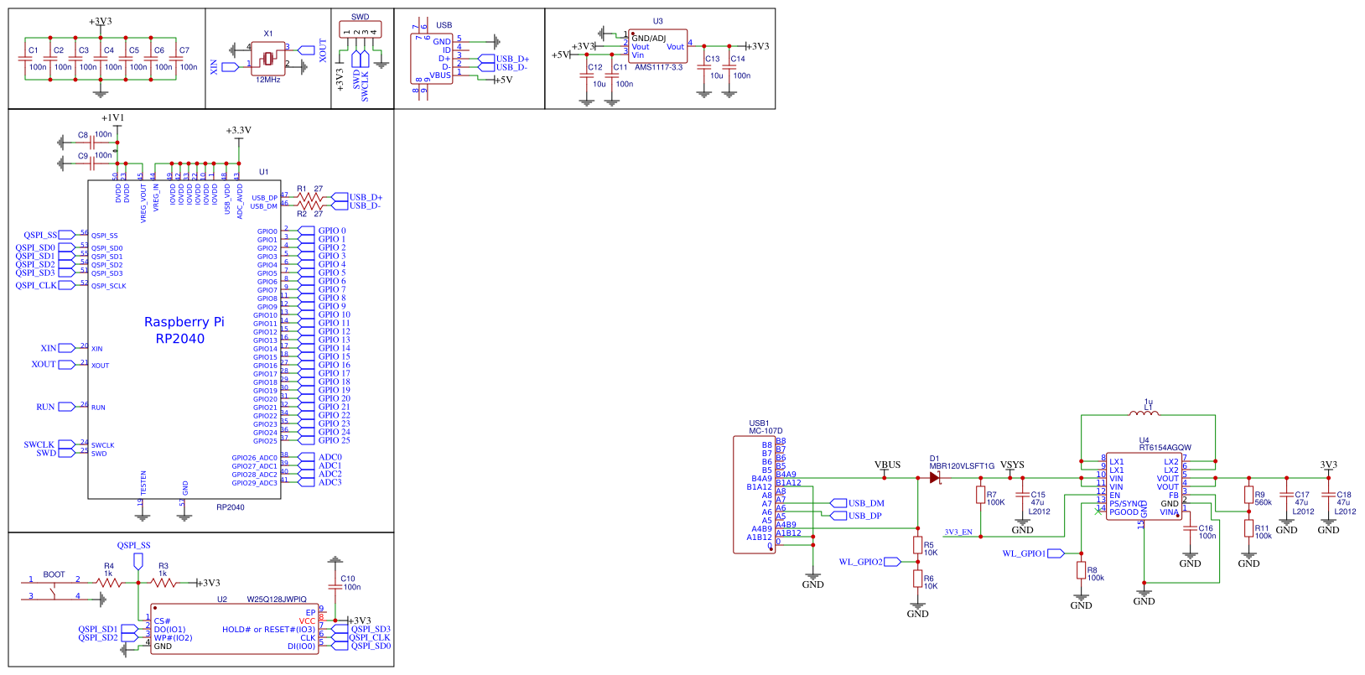
Task: Click the BOOT switch symbol
Action: click(54, 588)
